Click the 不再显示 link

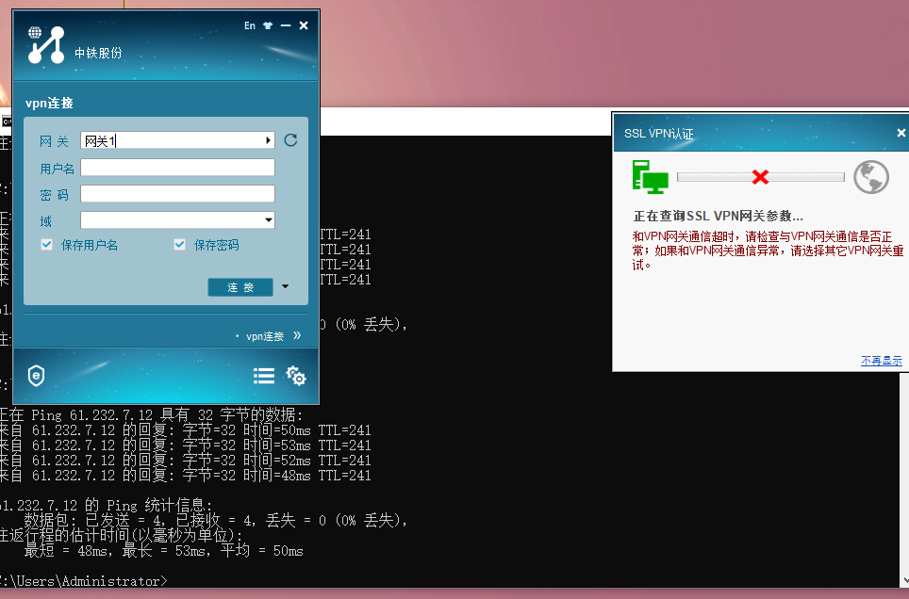click(881, 361)
